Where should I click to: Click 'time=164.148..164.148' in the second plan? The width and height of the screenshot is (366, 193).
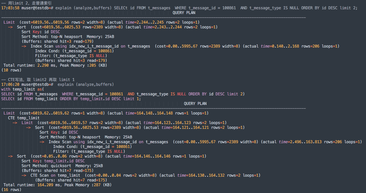point(149,113)
